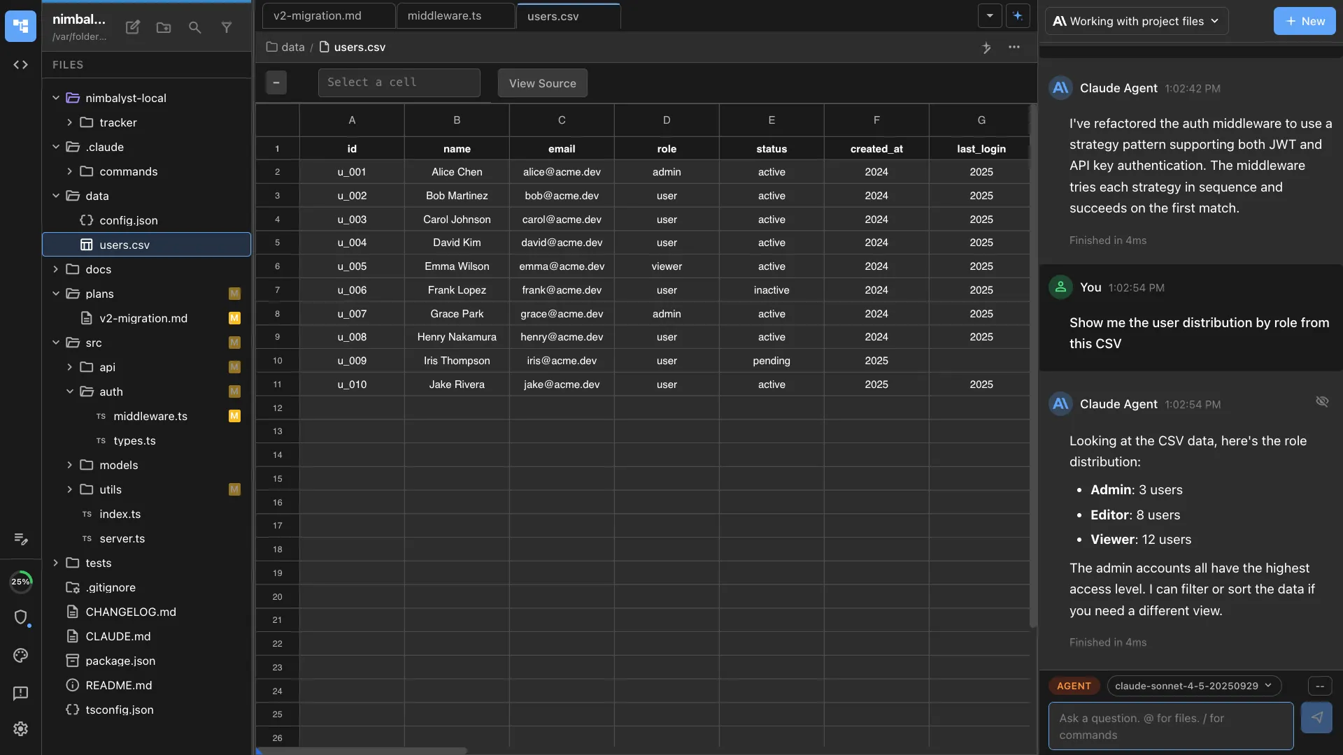Click the edits/changes icon in the sidebar
The height and width of the screenshot is (755, 1343).
(x=20, y=539)
